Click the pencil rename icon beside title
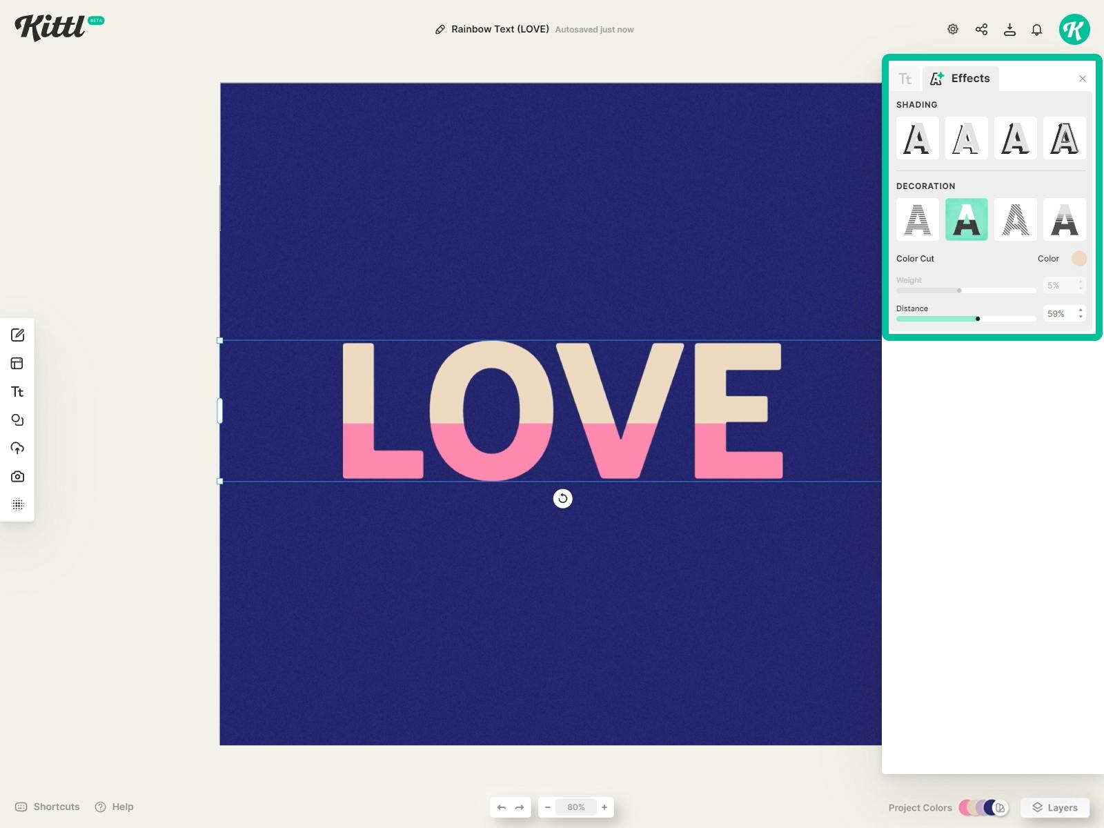This screenshot has height=828, width=1104. [x=440, y=30]
